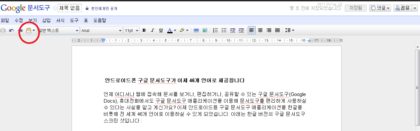This screenshot has height=131, width=420.
Task: Select center text alignment
Action: [260, 30]
